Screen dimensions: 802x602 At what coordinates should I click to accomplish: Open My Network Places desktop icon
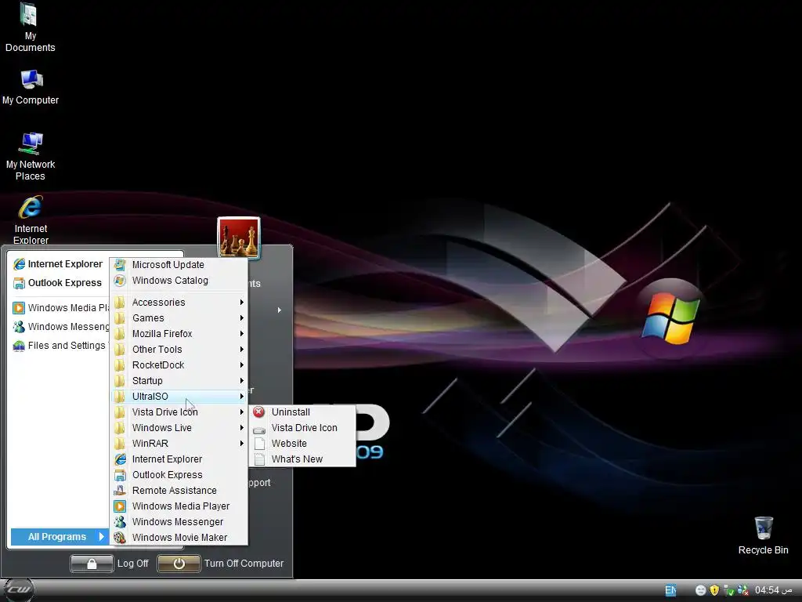click(31, 157)
